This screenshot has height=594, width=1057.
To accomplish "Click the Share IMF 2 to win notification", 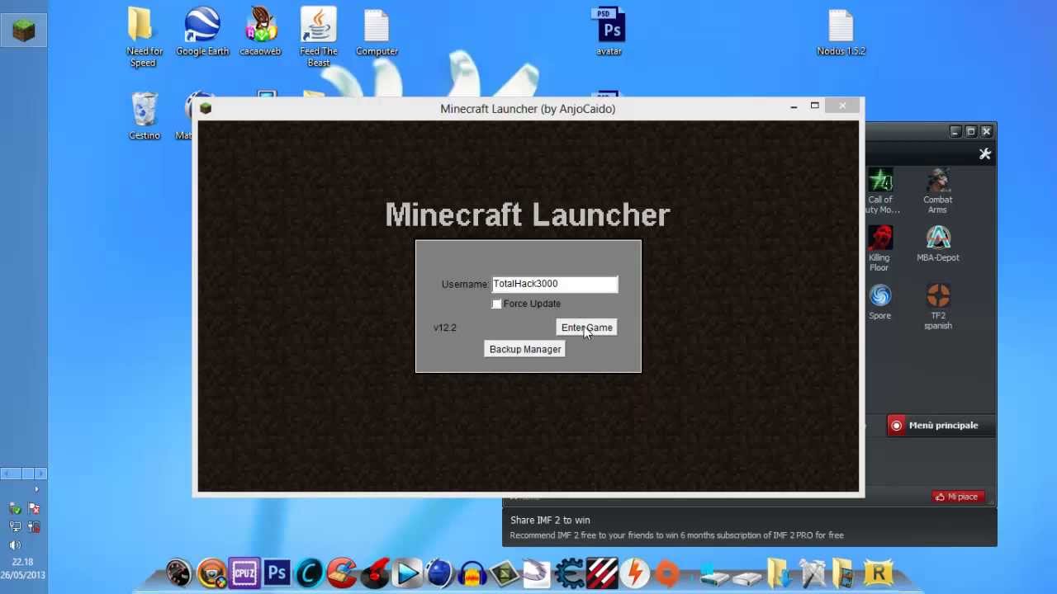I will pos(750,527).
